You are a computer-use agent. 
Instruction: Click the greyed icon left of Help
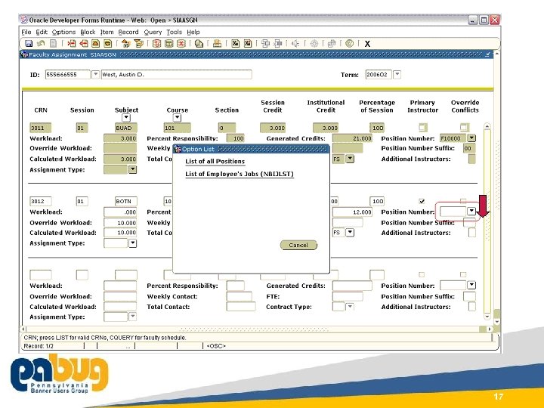pyautogui.click(x=332, y=43)
